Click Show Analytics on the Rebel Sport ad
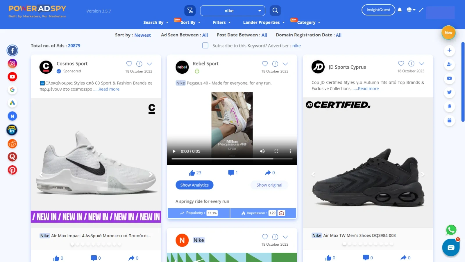The image size is (465, 262). [194, 185]
